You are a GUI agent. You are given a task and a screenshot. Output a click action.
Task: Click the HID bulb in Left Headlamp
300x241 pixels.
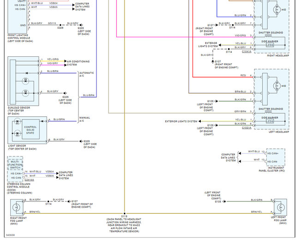pyautogui.click(x=277, y=86)
